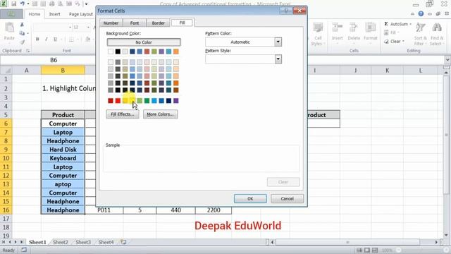Click the Fill Effects button
The width and height of the screenshot is (451, 254).
click(x=123, y=114)
